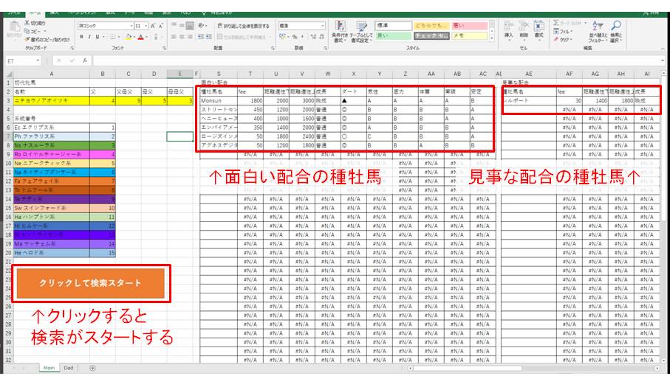Click the Fill (フィル) button
The height and width of the screenshot is (376, 670).
coord(562,31)
